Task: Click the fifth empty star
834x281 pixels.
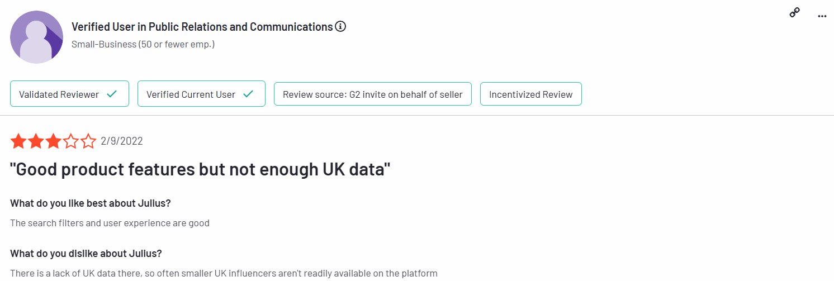Action: pyautogui.click(x=88, y=141)
